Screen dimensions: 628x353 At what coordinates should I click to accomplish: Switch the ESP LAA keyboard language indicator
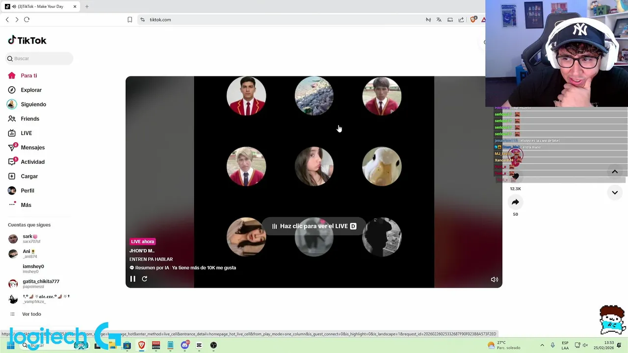tap(565, 345)
